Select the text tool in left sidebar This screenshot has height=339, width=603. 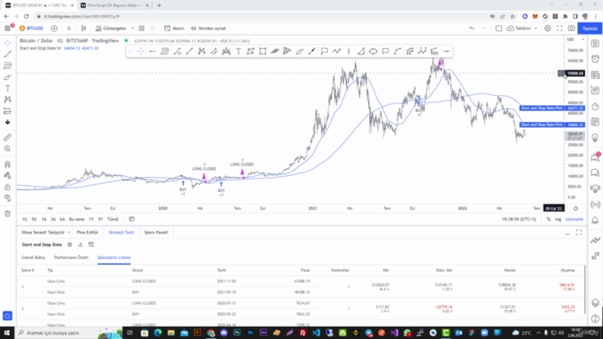pyautogui.click(x=8, y=89)
